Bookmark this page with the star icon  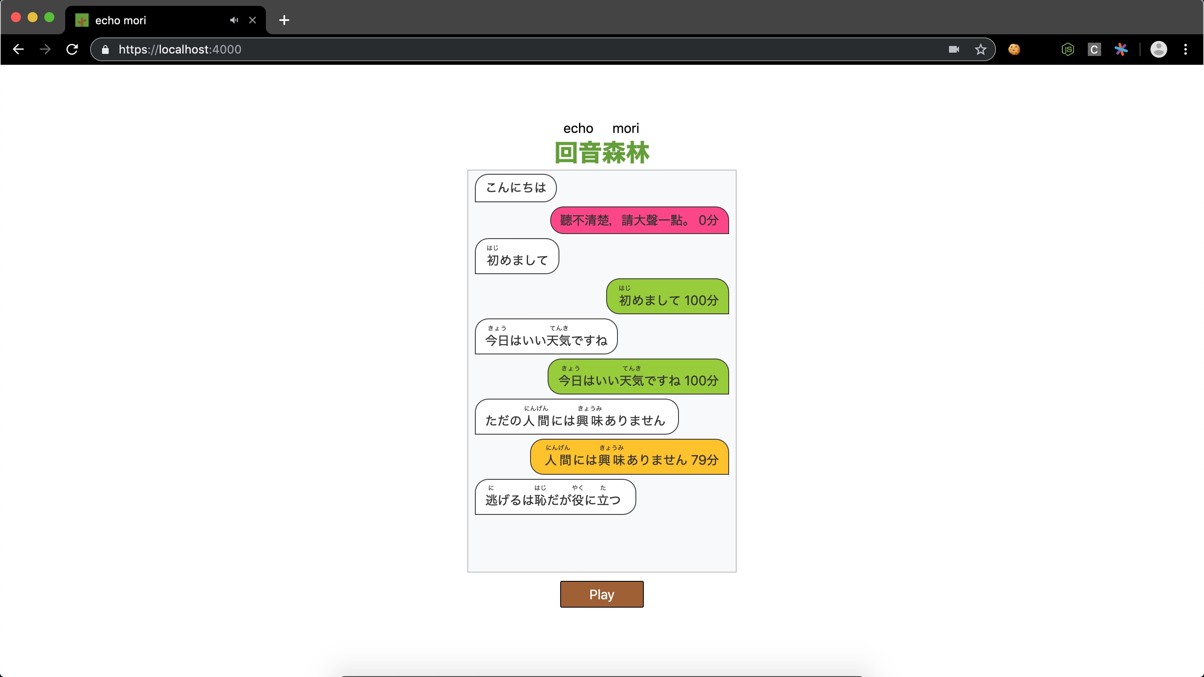point(980,50)
